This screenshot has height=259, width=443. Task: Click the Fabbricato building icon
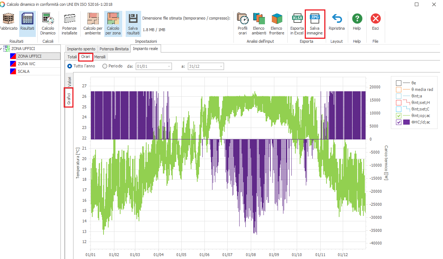(8, 19)
